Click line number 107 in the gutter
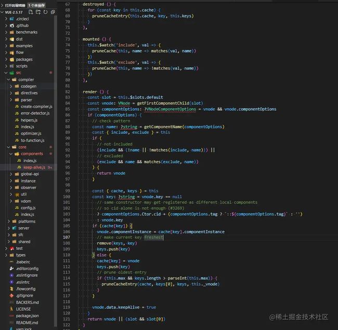 [67, 237]
